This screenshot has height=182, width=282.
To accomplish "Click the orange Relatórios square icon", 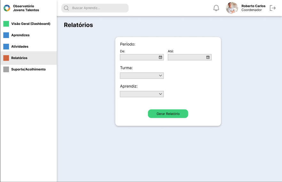I will (6, 58).
